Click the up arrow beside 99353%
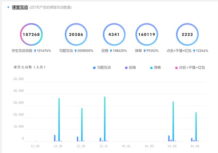Image resolution: width=218 pixels, height=153 pixels. (144, 51)
